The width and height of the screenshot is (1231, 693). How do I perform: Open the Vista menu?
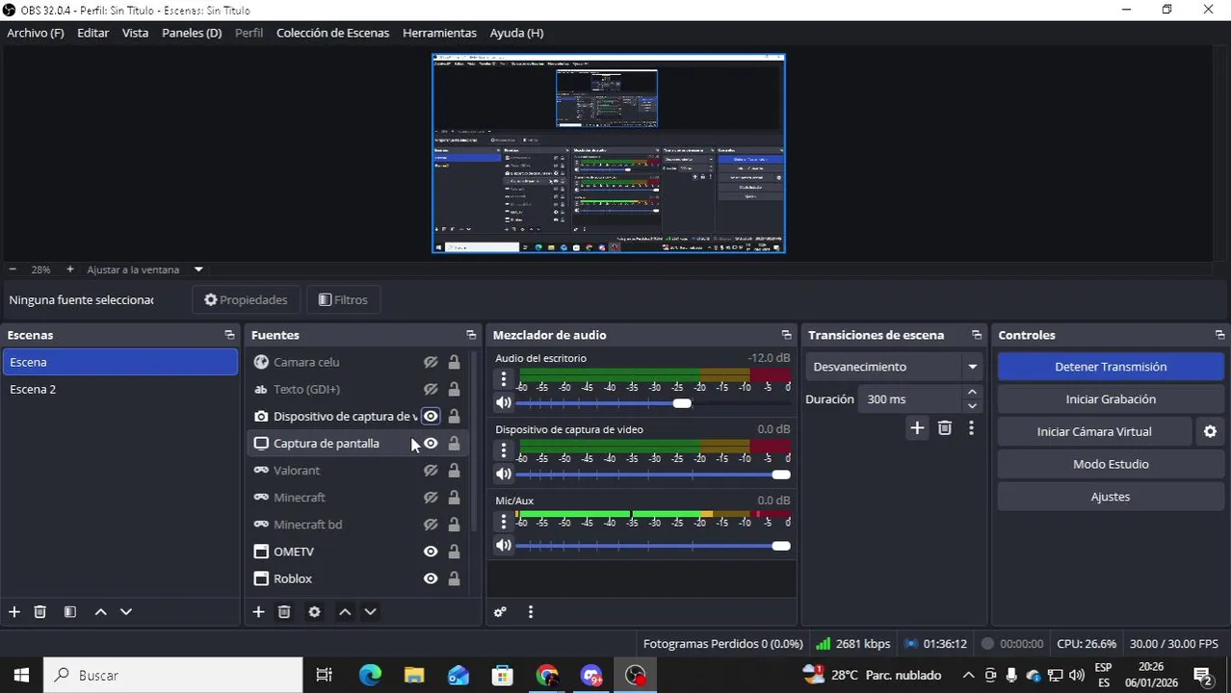tap(136, 33)
